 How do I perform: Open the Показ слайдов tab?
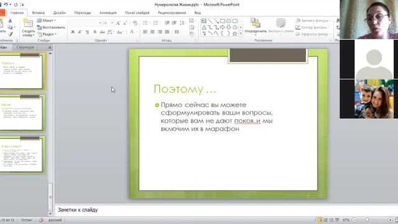coord(137,12)
